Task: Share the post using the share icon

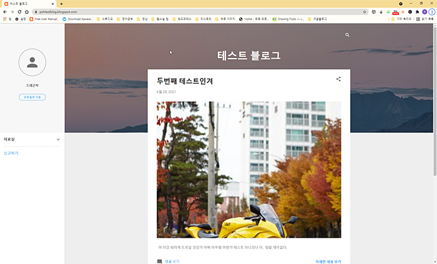Action: tap(338, 79)
